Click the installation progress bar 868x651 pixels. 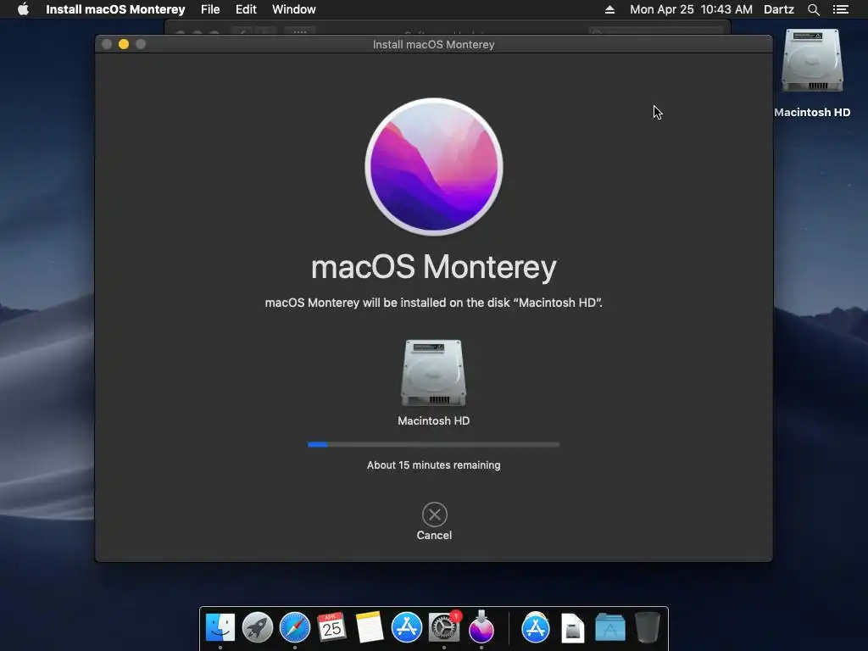click(x=433, y=444)
